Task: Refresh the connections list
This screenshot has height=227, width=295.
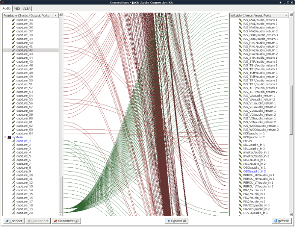Action: [281, 221]
